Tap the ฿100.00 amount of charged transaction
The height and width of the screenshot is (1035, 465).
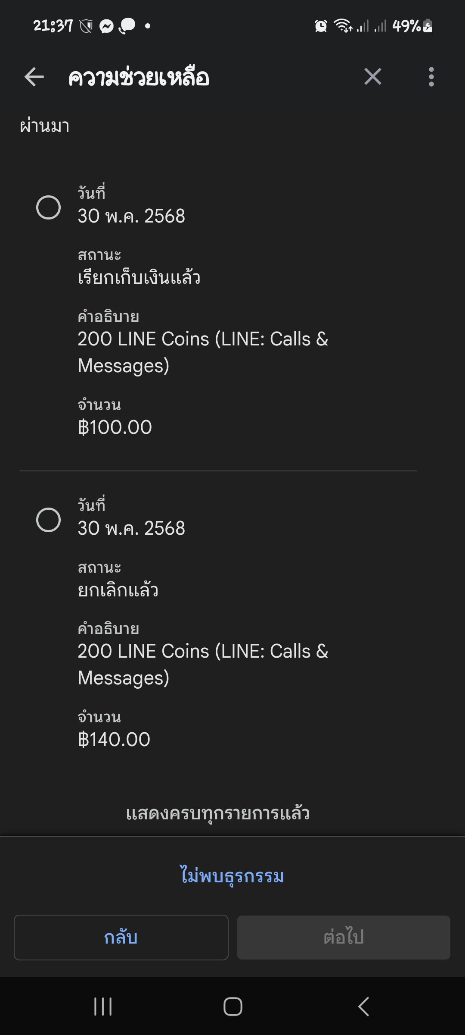click(115, 427)
